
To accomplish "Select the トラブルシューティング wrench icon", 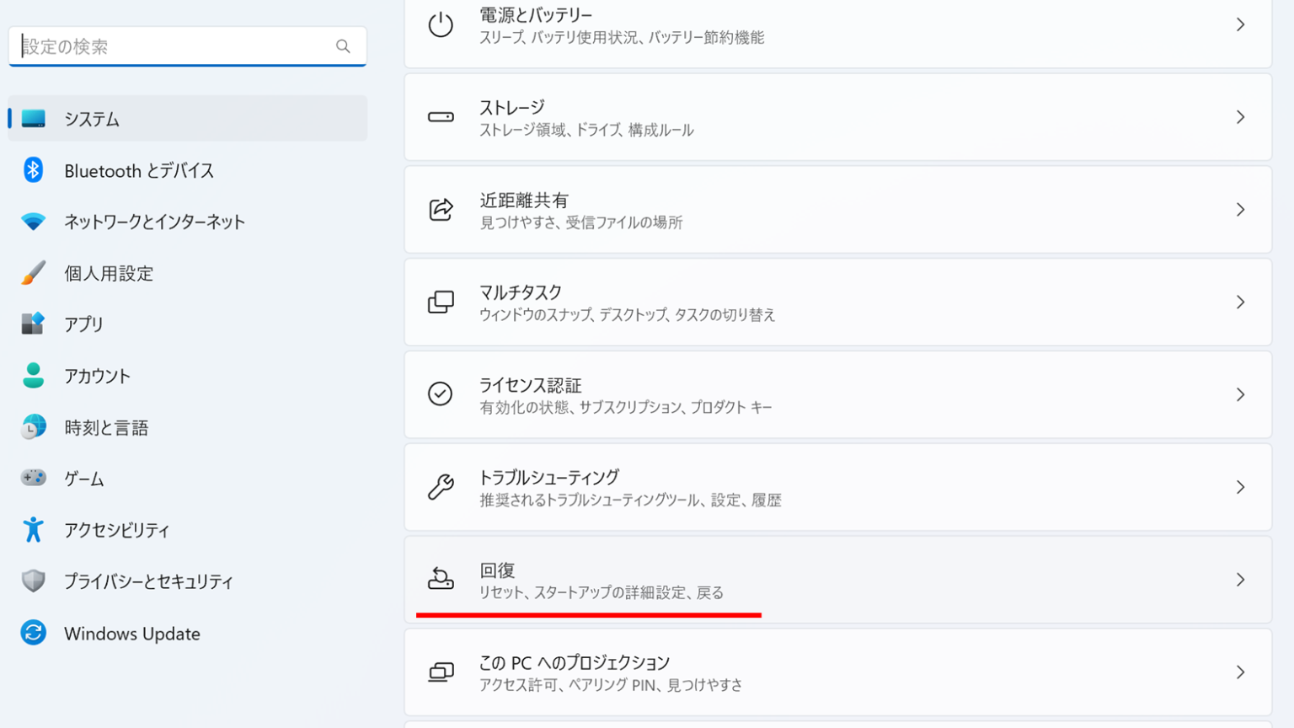I will click(x=439, y=487).
